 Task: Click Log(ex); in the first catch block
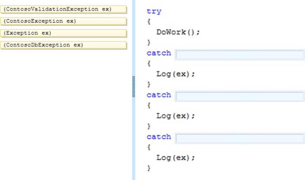175,74
